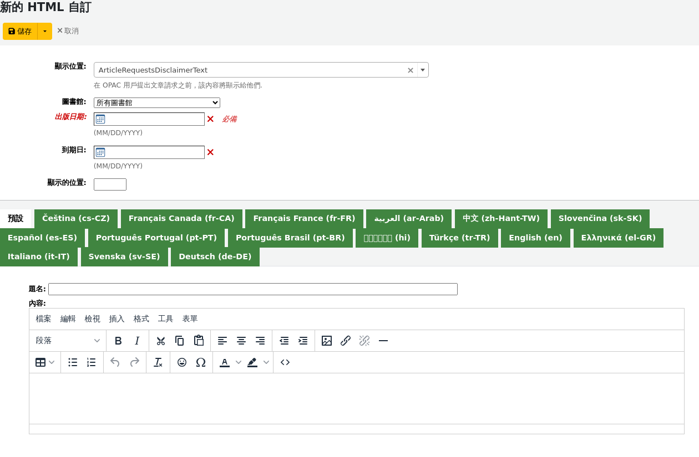This screenshot has width=699, height=457.
Task: Click the 儲存 save button
Action: pos(20,32)
